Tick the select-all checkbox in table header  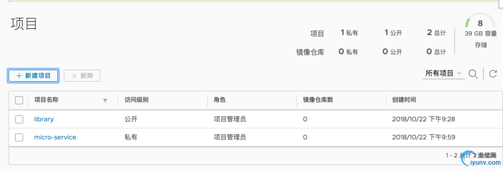pos(19,100)
